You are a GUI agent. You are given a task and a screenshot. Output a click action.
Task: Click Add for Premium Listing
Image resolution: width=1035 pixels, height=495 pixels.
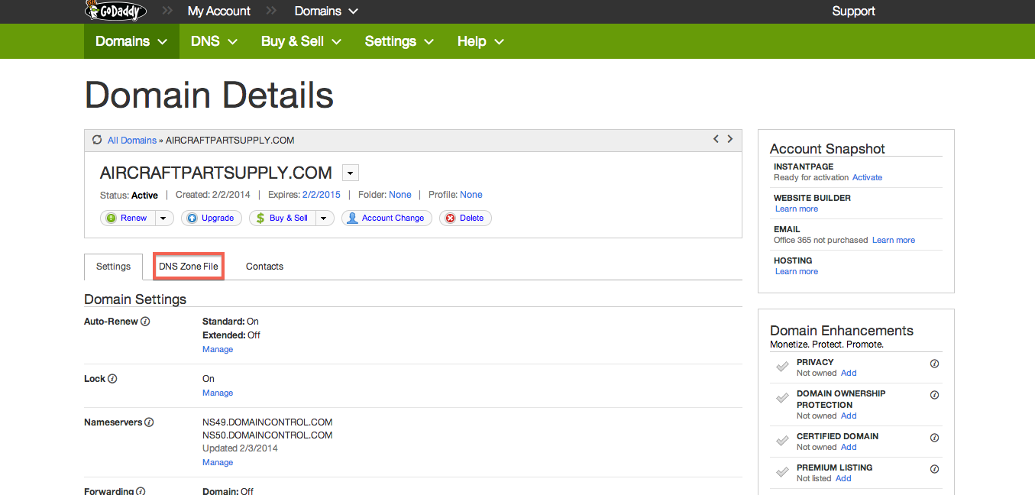point(843,478)
